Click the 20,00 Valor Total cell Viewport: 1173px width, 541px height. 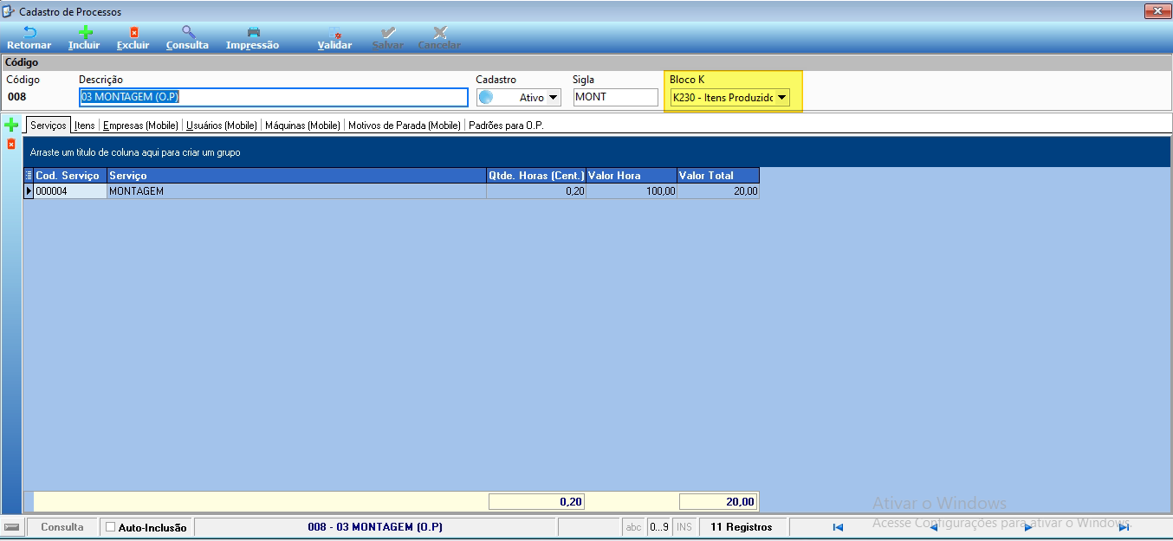pyautogui.click(x=718, y=191)
